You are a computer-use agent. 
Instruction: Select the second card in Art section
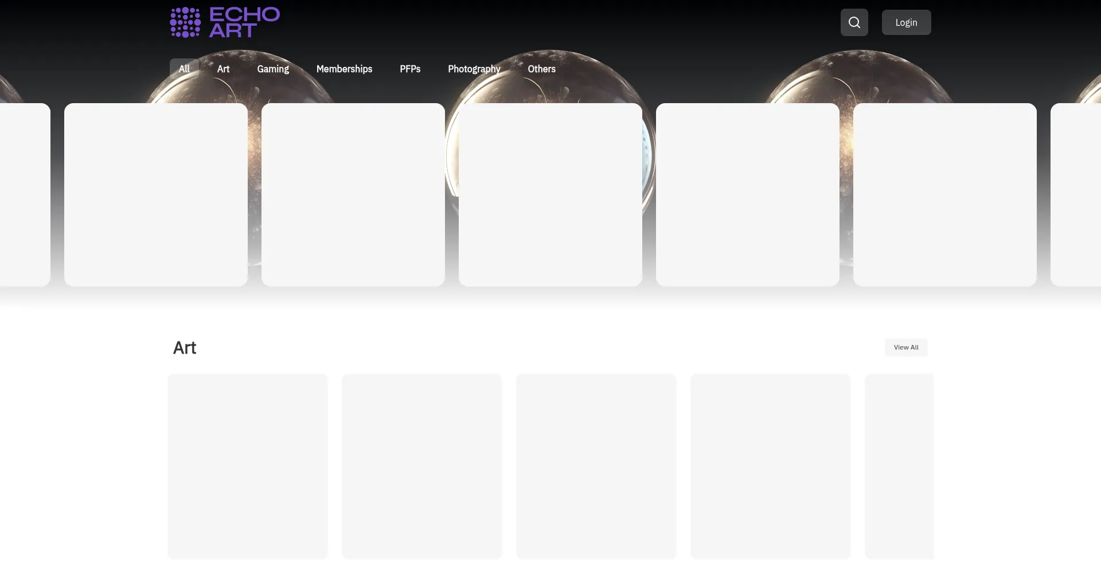pyautogui.click(x=422, y=466)
